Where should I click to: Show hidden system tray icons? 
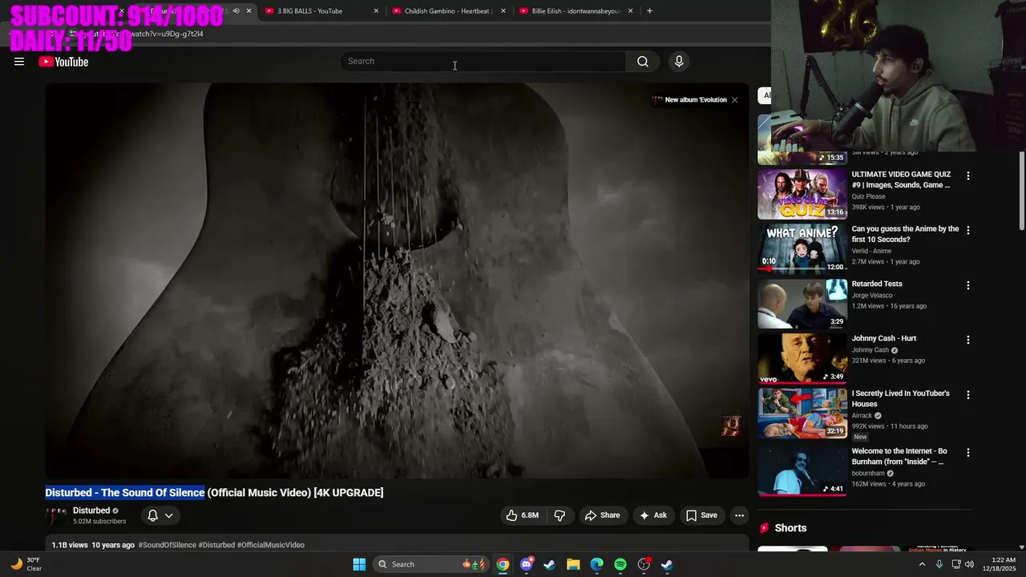922,564
